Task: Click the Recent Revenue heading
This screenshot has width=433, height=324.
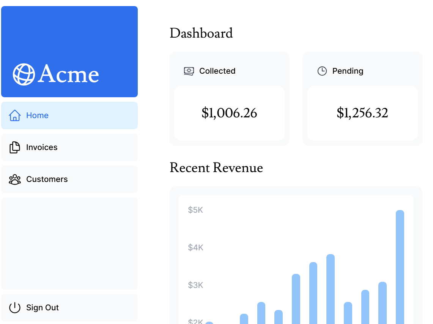Action: coord(216,168)
